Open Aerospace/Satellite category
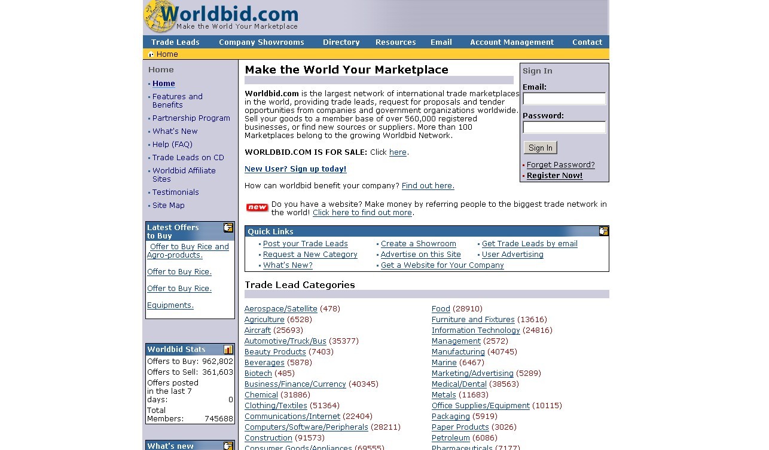 pyautogui.click(x=281, y=309)
